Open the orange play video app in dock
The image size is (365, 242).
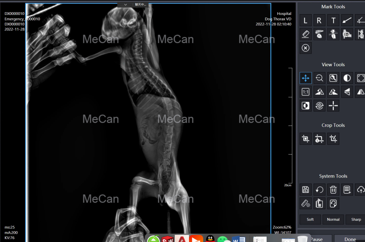click(196, 239)
